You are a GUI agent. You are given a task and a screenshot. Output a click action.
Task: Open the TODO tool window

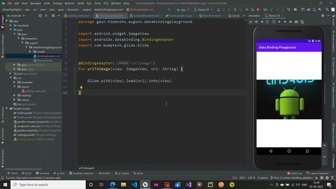(13, 173)
